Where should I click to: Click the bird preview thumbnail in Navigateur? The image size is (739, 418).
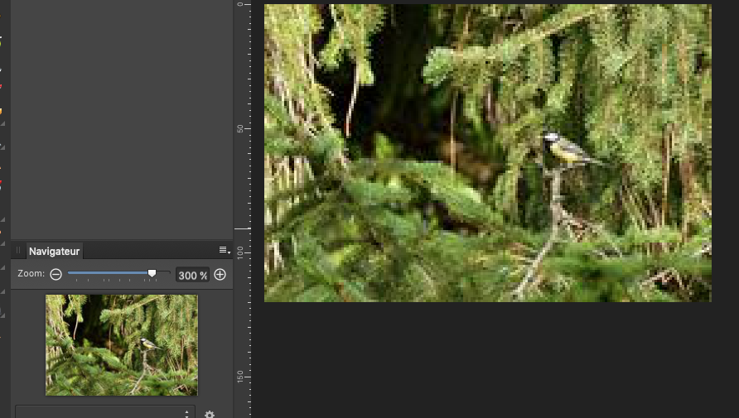[x=122, y=345]
